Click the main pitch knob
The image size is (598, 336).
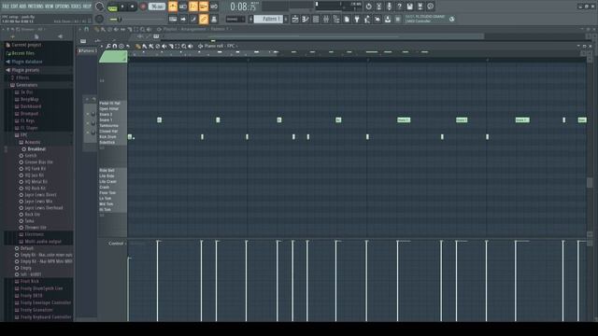click(x=100, y=19)
